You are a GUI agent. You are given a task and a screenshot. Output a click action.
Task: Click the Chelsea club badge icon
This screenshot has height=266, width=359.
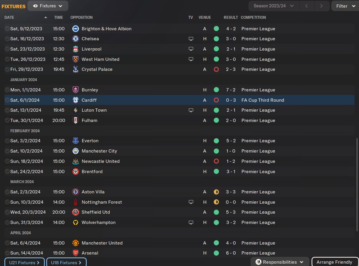click(75, 39)
